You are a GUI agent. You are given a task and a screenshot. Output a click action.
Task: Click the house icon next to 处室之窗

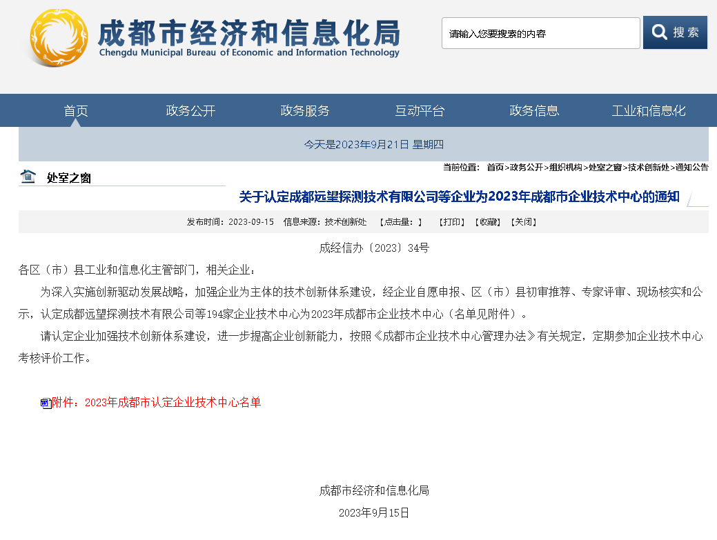coord(28,177)
